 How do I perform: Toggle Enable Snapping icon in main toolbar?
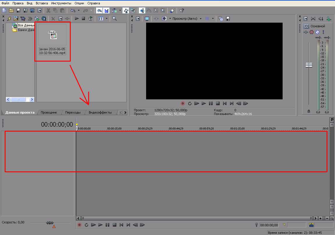click(99, 10)
